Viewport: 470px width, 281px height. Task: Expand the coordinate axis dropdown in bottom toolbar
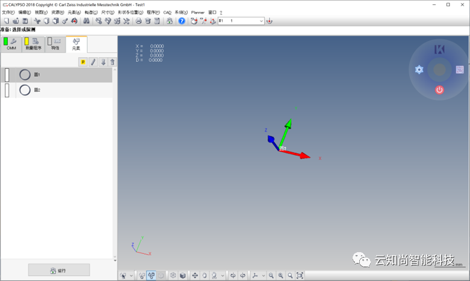(x=263, y=276)
